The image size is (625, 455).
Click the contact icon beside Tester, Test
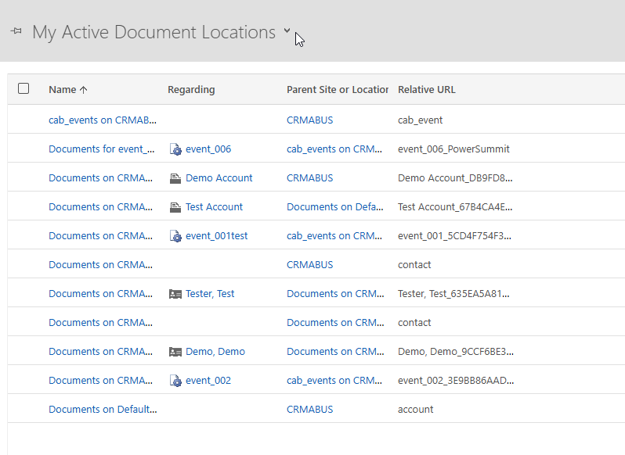click(x=175, y=294)
